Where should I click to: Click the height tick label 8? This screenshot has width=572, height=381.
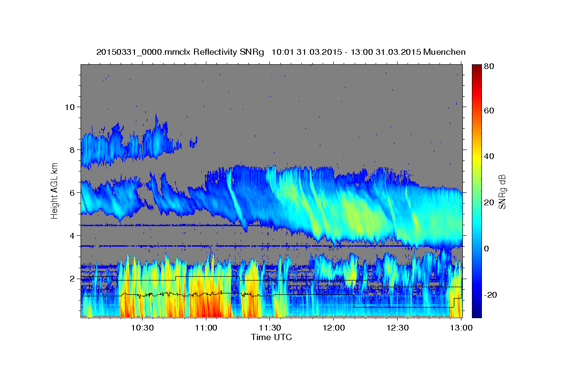tap(72, 150)
